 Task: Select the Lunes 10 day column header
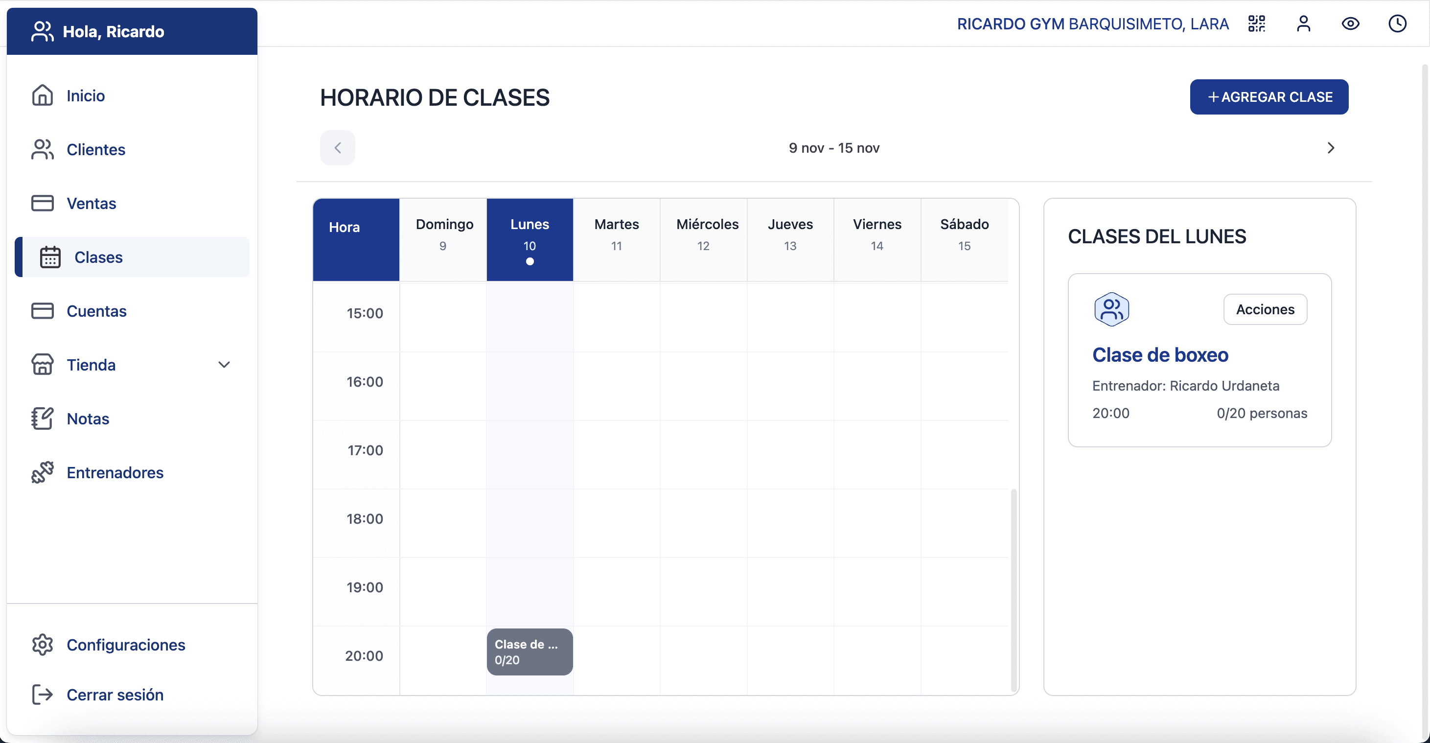click(x=529, y=239)
